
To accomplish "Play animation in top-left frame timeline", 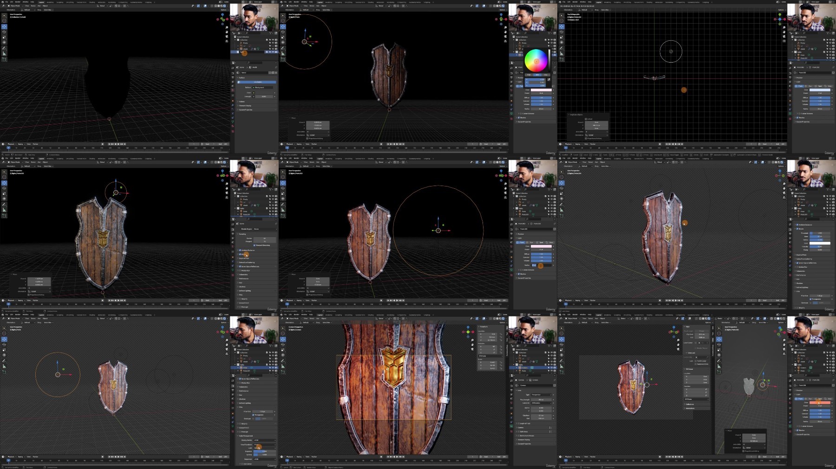I will (118, 144).
